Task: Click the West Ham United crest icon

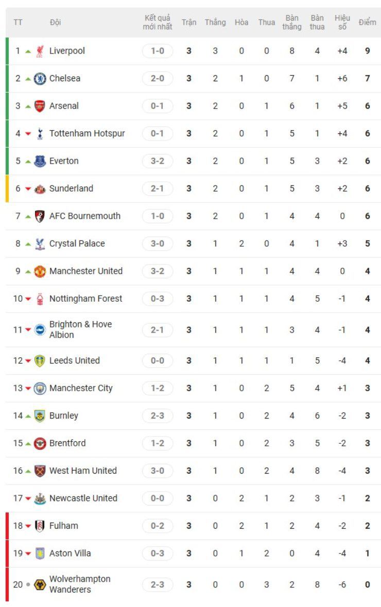Action: (40, 471)
